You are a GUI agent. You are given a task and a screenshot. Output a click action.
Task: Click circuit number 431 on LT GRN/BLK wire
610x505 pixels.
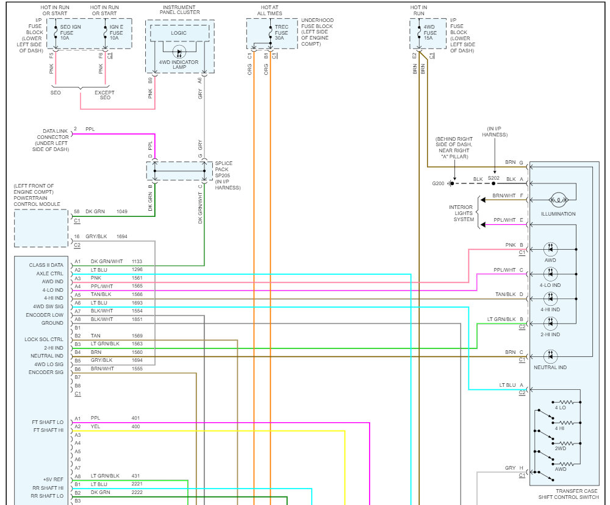point(135,476)
